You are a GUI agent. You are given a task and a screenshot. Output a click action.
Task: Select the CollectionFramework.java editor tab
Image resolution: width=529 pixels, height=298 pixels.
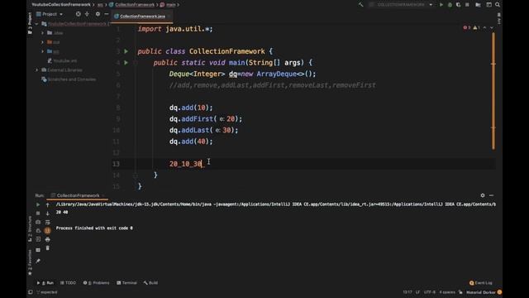(x=142, y=17)
